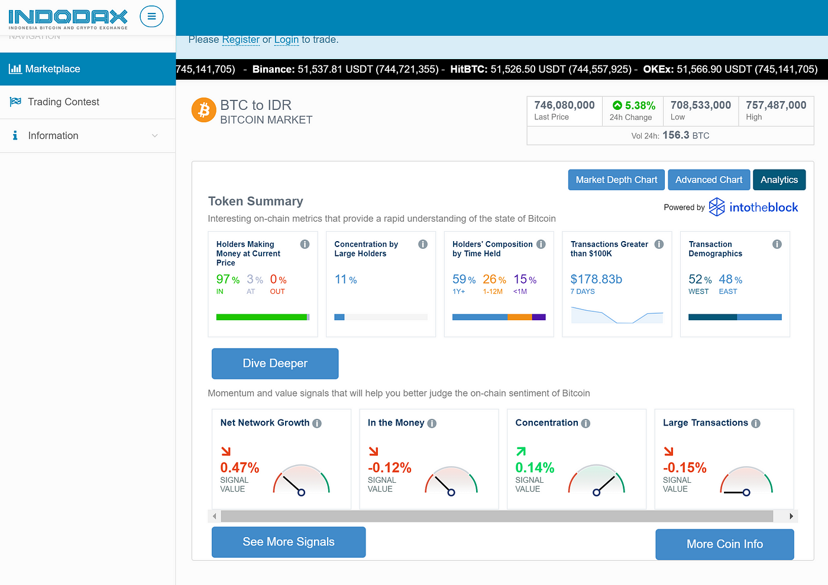Click info icon for Holders Making Money
This screenshot has width=828, height=585.
[x=305, y=244]
